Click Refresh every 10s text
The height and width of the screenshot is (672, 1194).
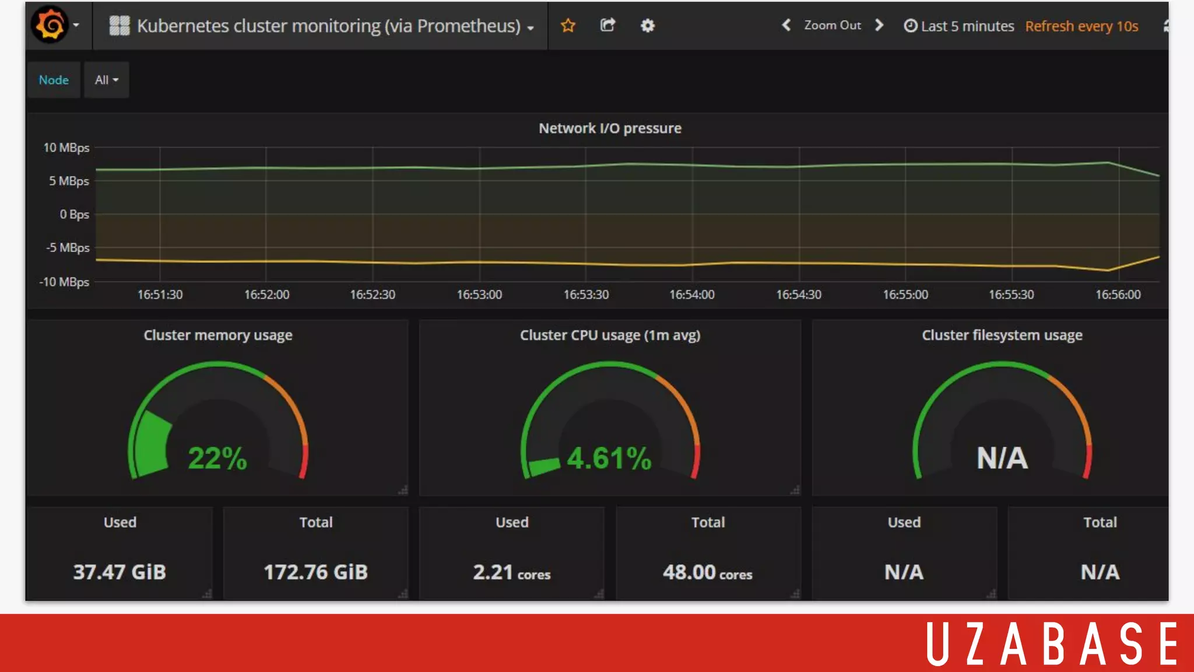click(1081, 26)
